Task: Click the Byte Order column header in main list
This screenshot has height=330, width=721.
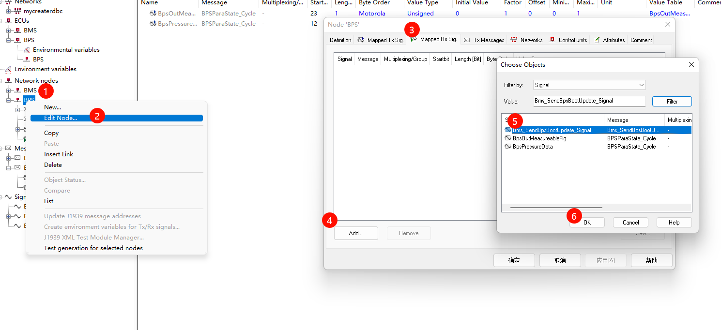Action: tap(379, 3)
